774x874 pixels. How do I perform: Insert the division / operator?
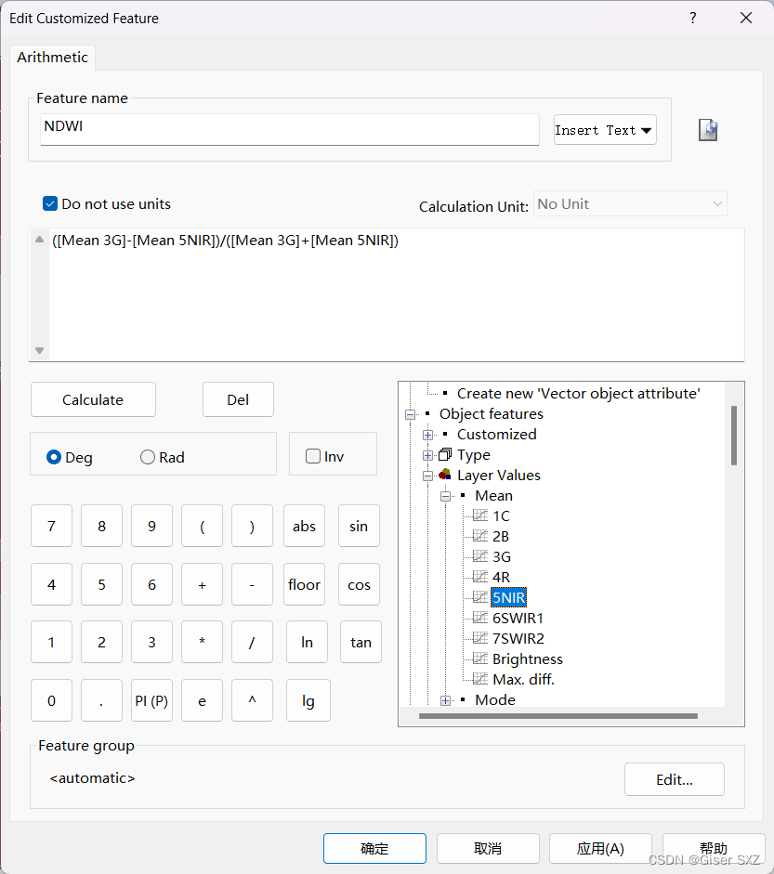coord(252,642)
